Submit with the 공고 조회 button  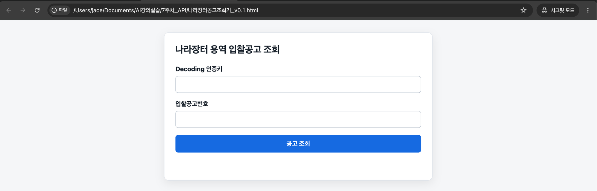(298, 144)
